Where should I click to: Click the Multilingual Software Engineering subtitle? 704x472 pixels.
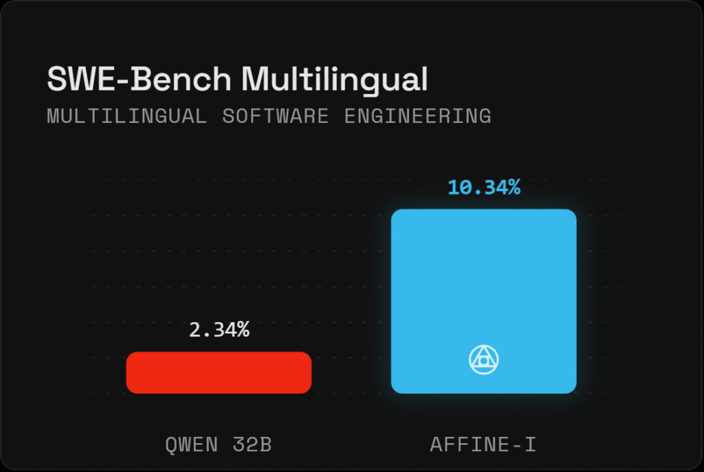point(269,116)
